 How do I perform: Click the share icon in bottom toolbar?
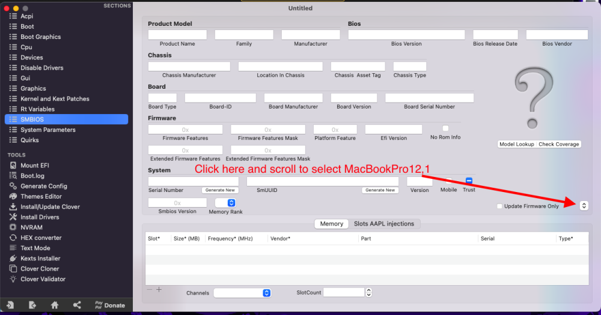click(77, 305)
